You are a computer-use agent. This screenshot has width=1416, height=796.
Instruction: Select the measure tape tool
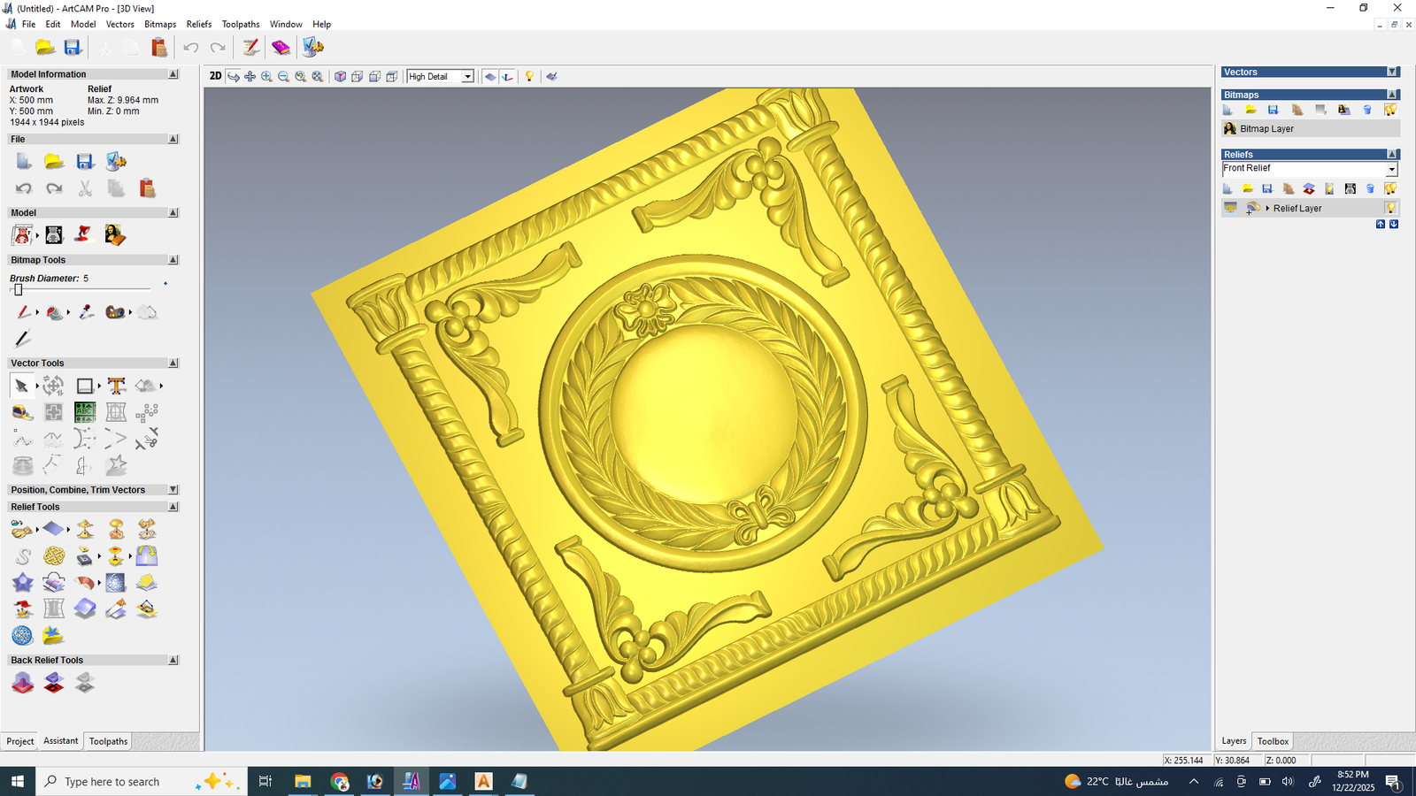click(x=22, y=412)
